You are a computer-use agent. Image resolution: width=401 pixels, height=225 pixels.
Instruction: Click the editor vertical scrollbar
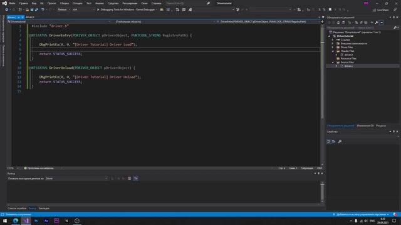[322, 94]
